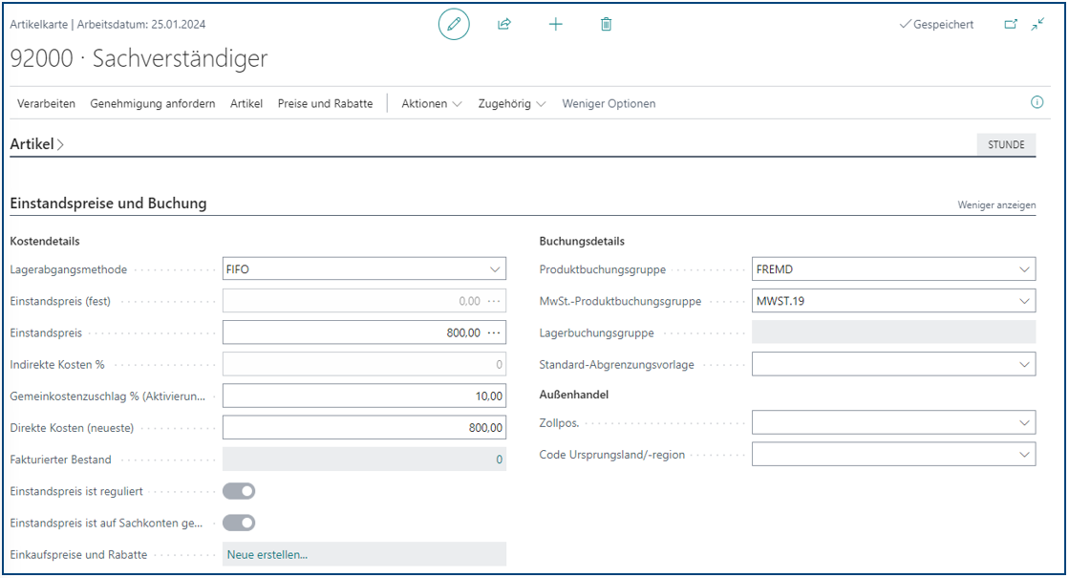
Task: Open Einstandspreis (fest) ellipsis lookup
Action: click(494, 301)
